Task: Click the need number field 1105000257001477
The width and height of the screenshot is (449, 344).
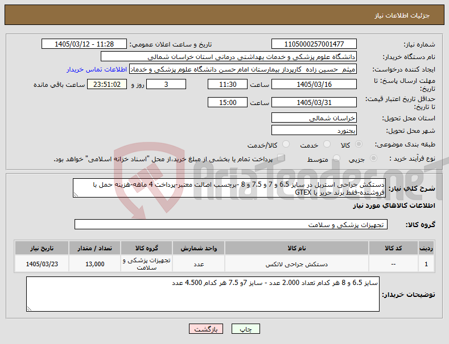Action: pyautogui.click(x=314, y=44)
